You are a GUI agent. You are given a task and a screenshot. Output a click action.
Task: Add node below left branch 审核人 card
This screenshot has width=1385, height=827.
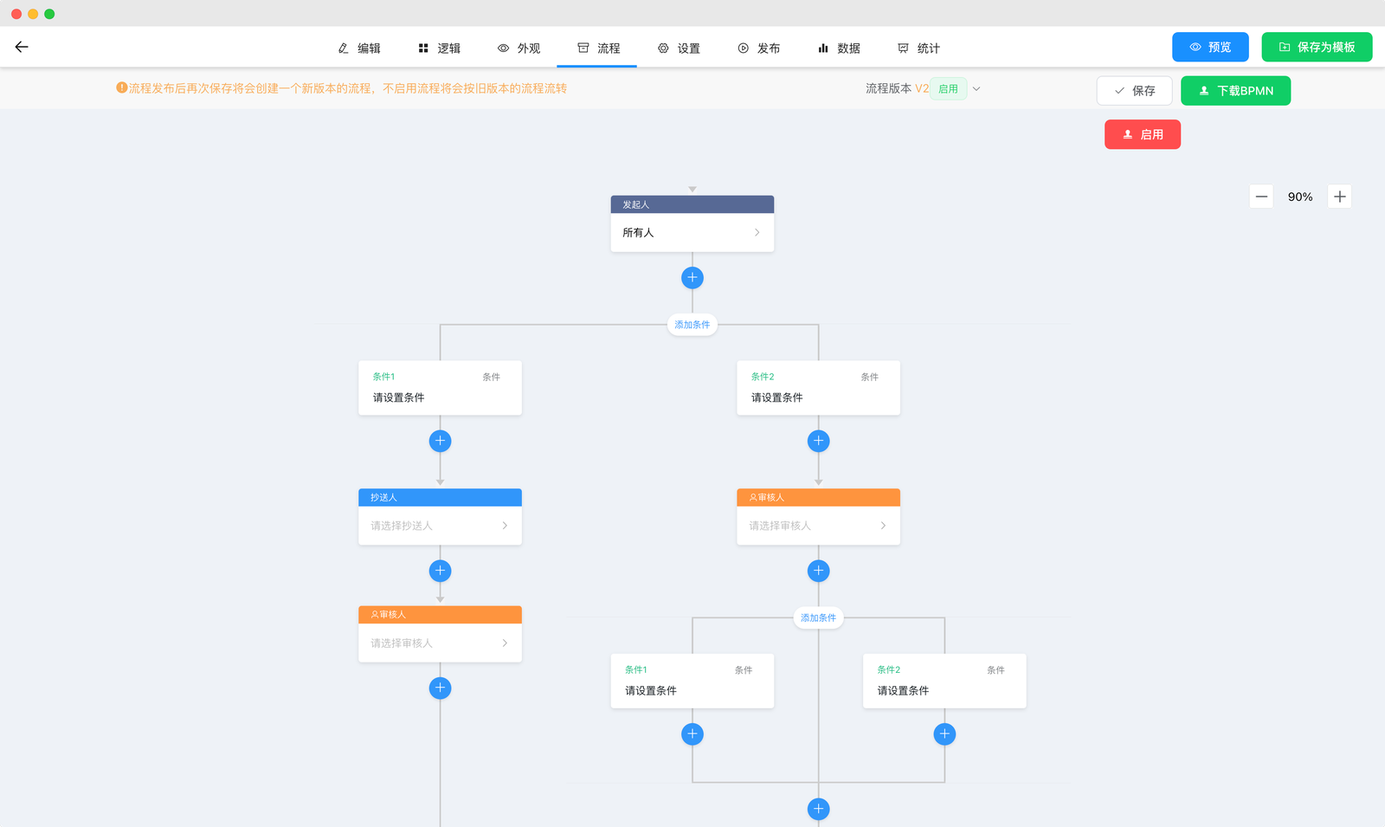(440, 688)
